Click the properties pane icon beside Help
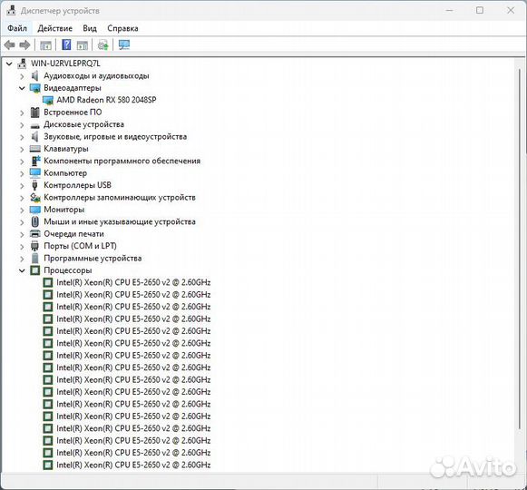527x490 pixels. (83, 44)
